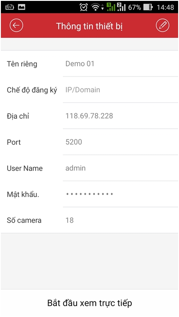This screenshot has height=317, width=179.
Task: Tap the battery icon in status bar
Action: pos(148,7)
